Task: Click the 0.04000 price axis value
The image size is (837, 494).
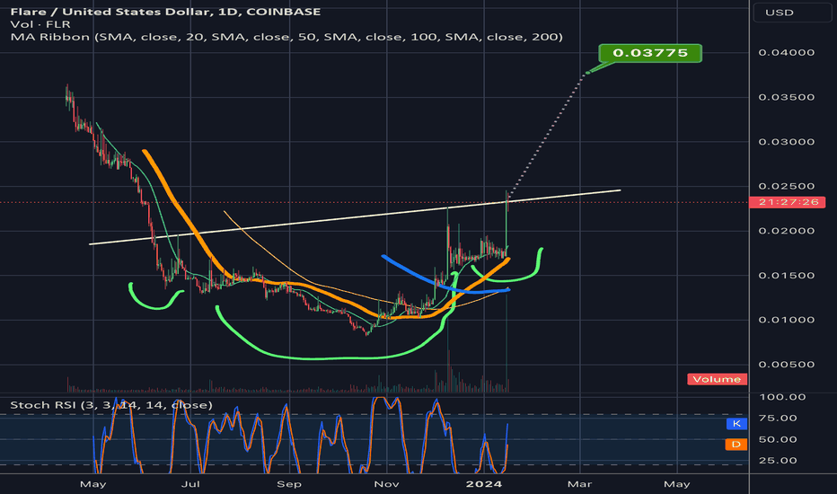Action: tap(787, 52)
